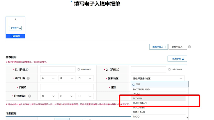Open passport expiry month dropdown
Image resolution: width=214 pixels, height=120 pixels.
67,96
